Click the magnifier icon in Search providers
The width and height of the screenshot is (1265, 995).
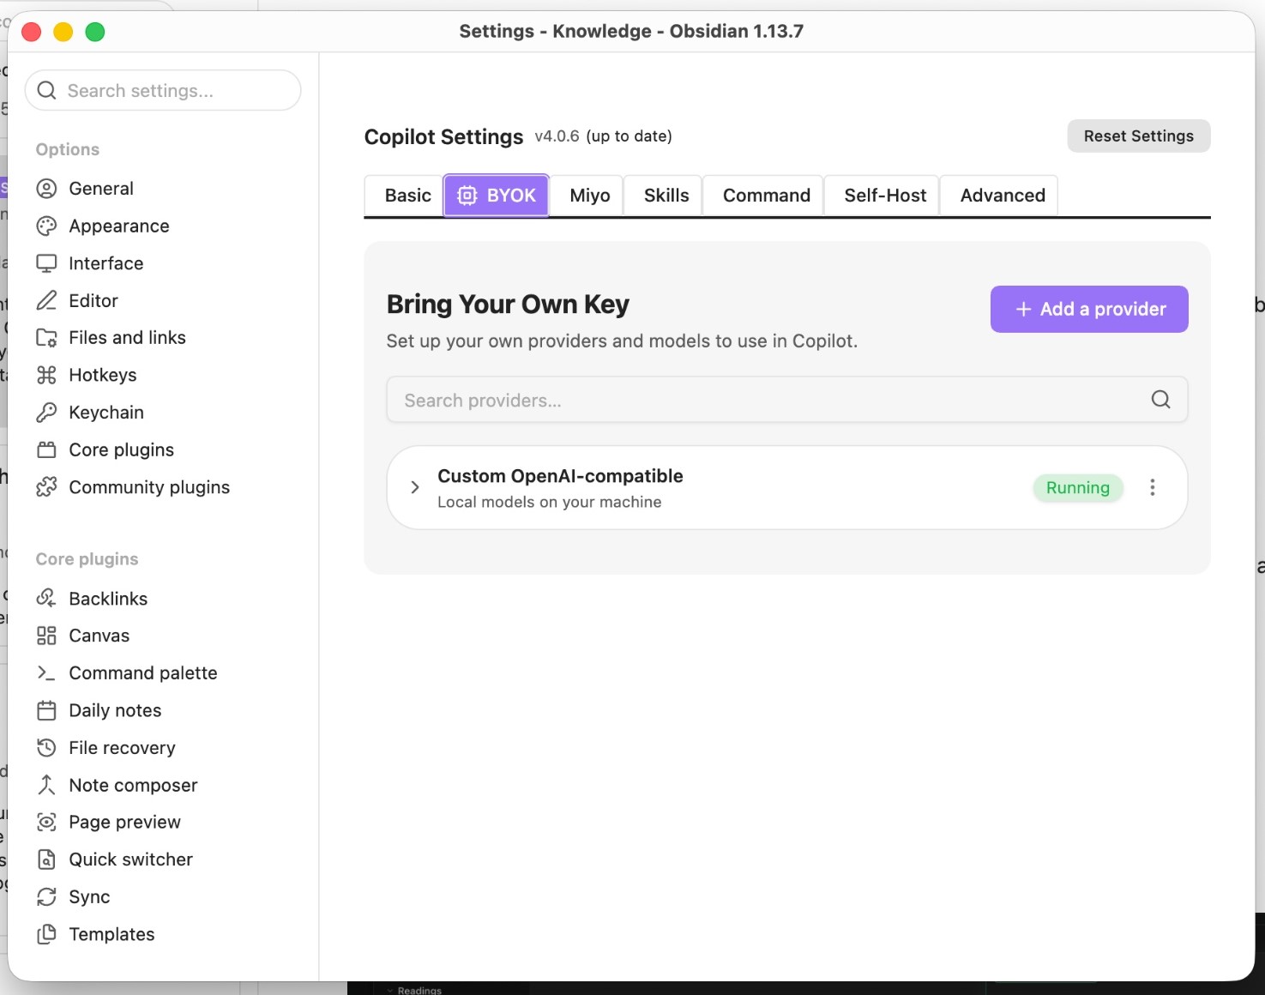coord(1160,399)
